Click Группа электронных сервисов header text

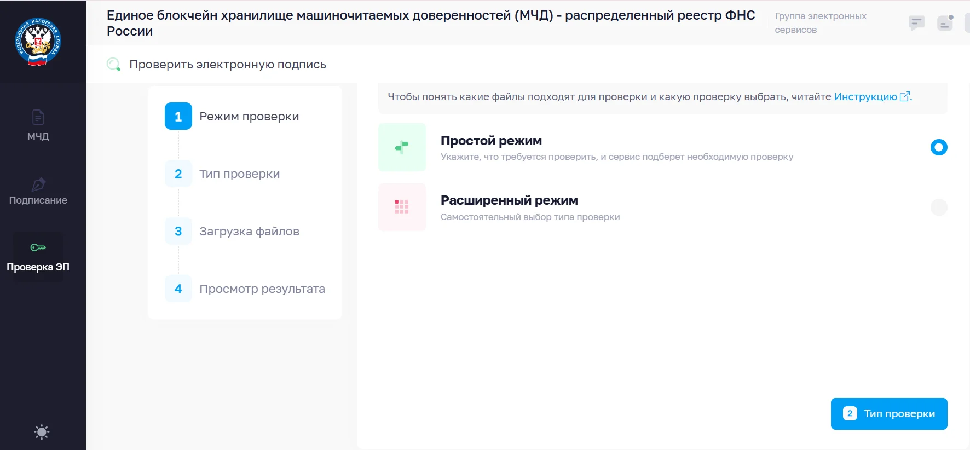820,23
